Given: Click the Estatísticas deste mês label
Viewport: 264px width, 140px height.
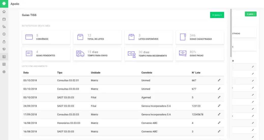Looking at the screenshot, I should (36, 26).
